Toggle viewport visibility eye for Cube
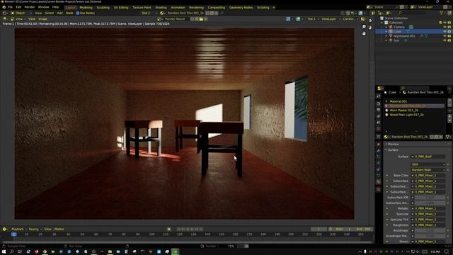Screen dimensions: 453x255 coord(445,31)
